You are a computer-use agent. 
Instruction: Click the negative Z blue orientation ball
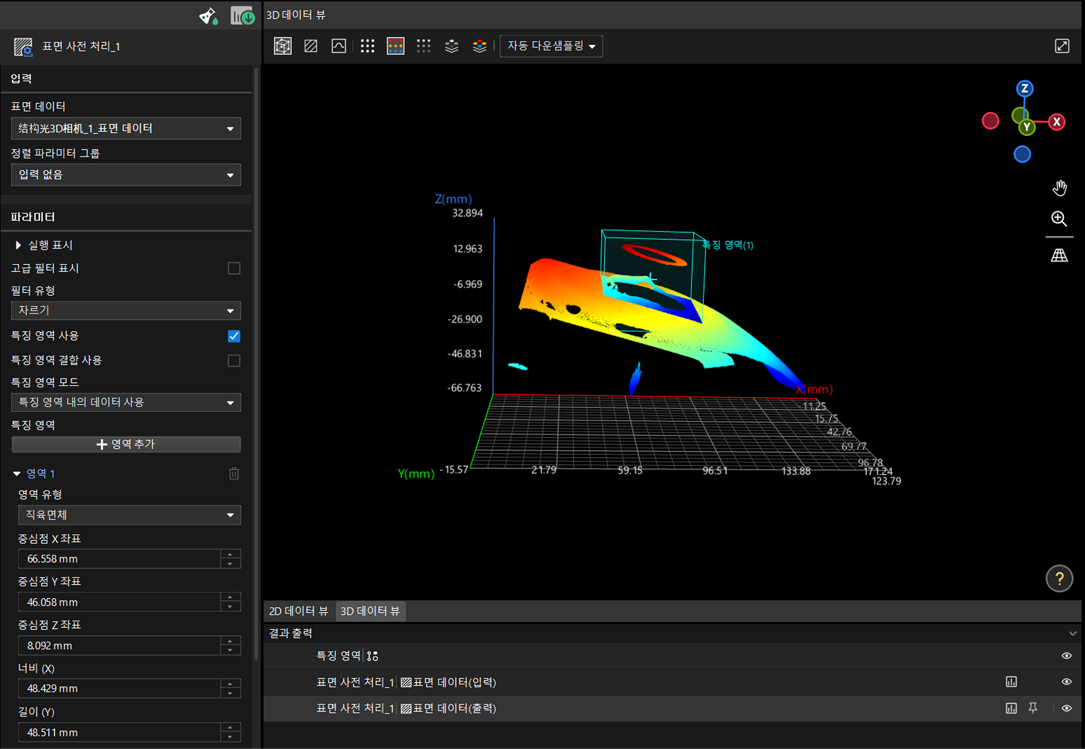1022,155
